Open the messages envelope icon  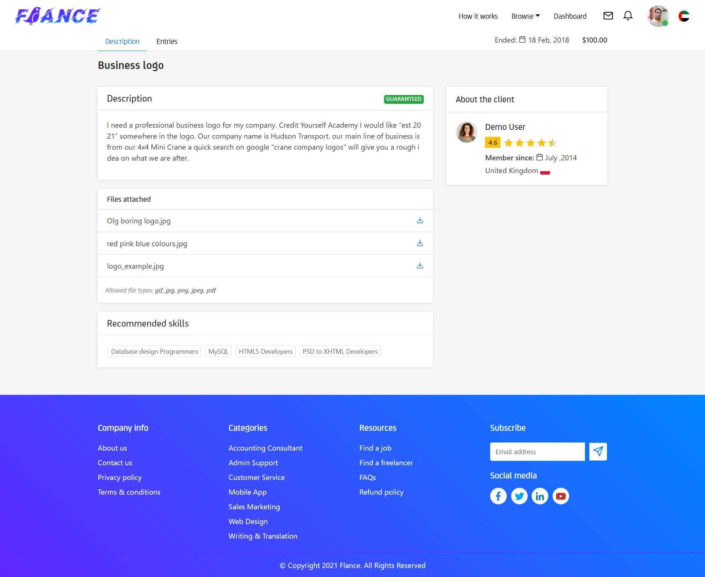tap(608, 16)
